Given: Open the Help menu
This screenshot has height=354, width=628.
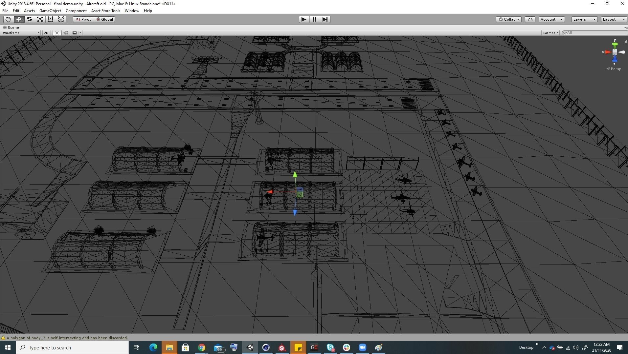Looking at the screenshot, I should [148, 11].
